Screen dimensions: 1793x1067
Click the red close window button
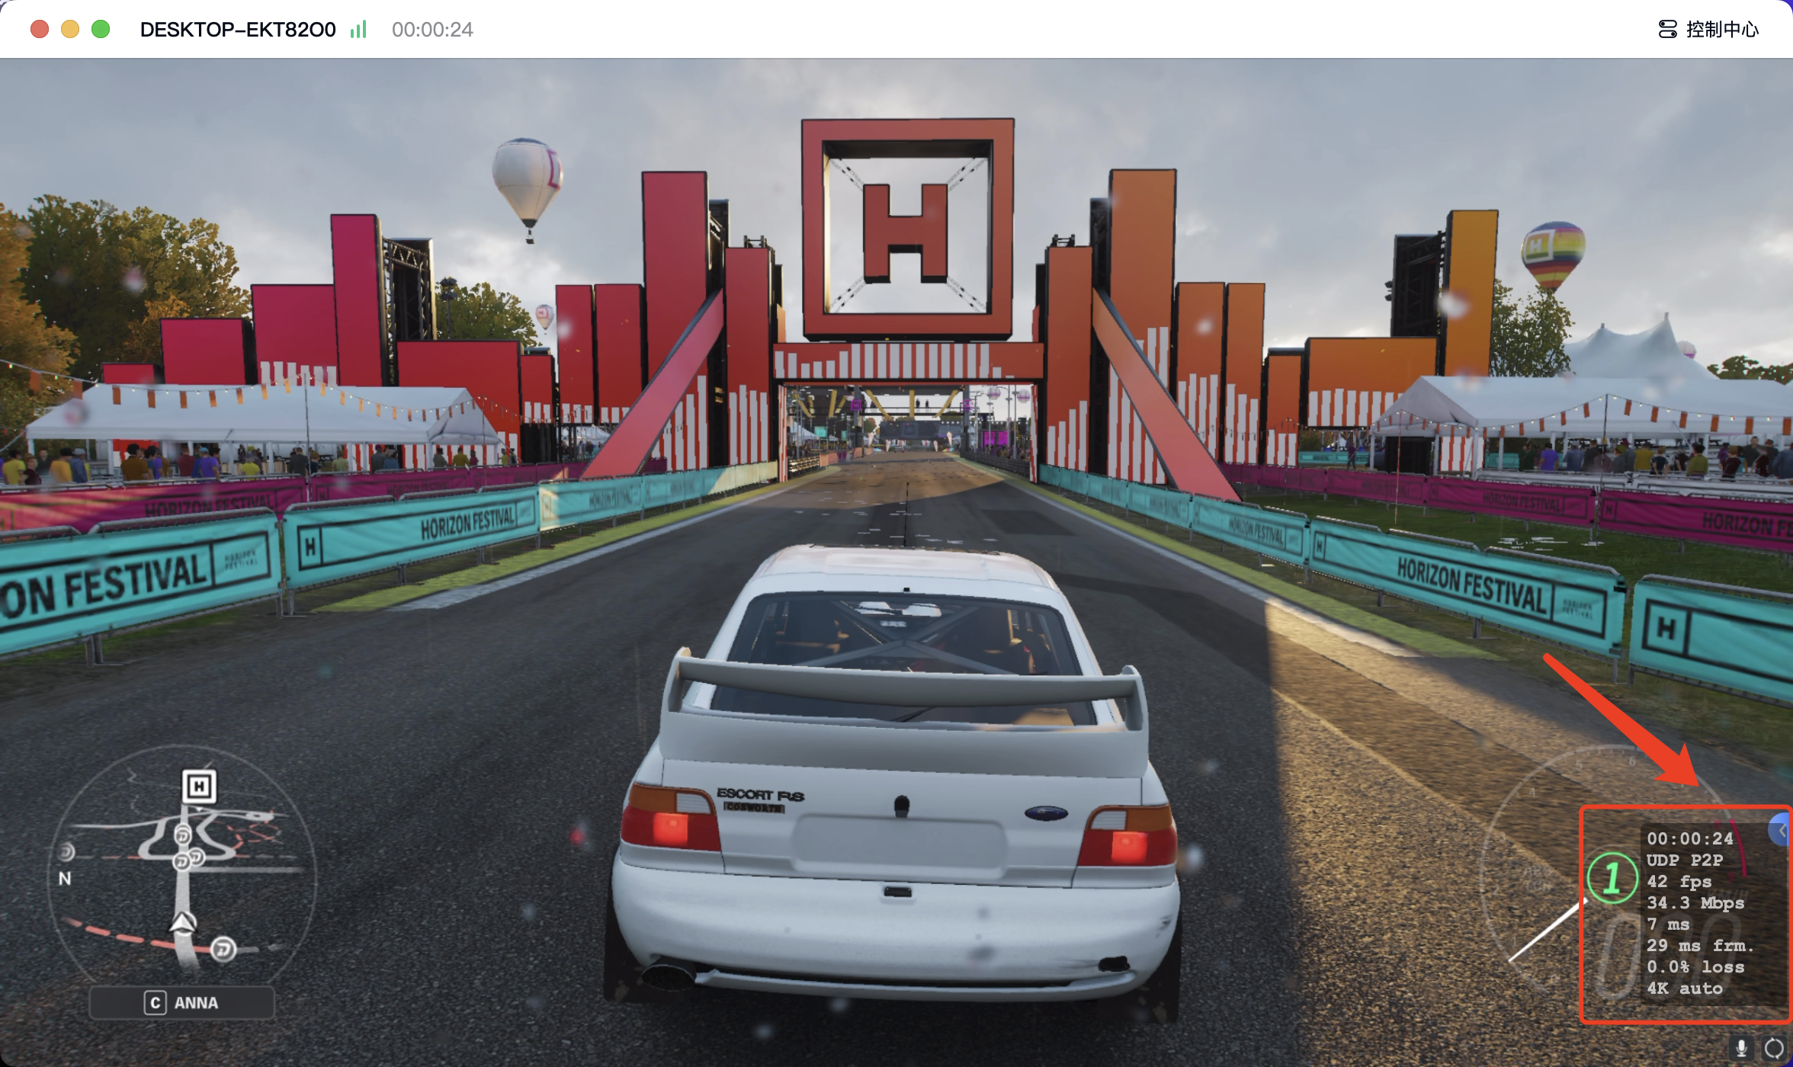click(x=40, y=29)
